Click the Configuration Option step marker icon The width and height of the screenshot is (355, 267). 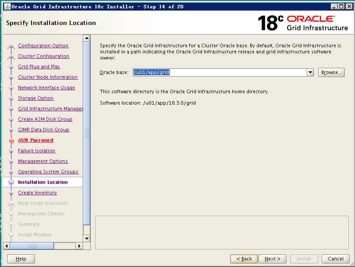[11, 46]
